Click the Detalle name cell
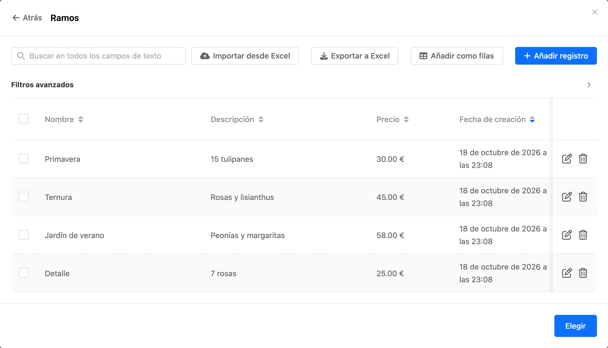 [57, 273]
